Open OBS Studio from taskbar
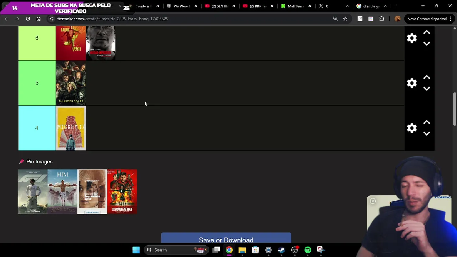Screen dimensions: 457x257 point(295,250)
